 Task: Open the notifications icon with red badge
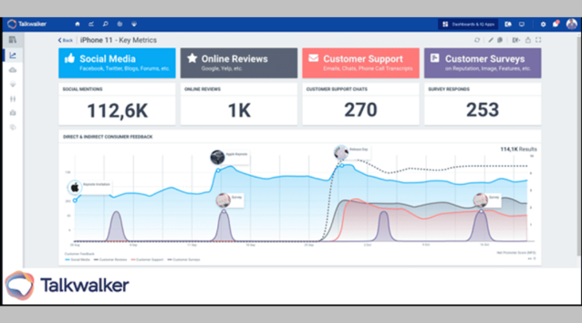[x=556, y=24]
